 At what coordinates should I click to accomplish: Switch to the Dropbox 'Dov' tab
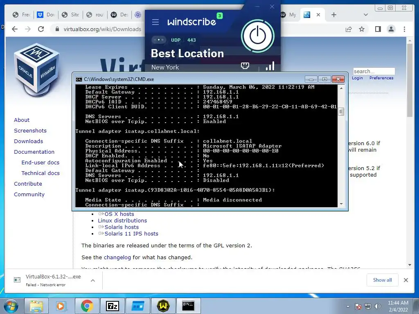click(x=46, y=15)
